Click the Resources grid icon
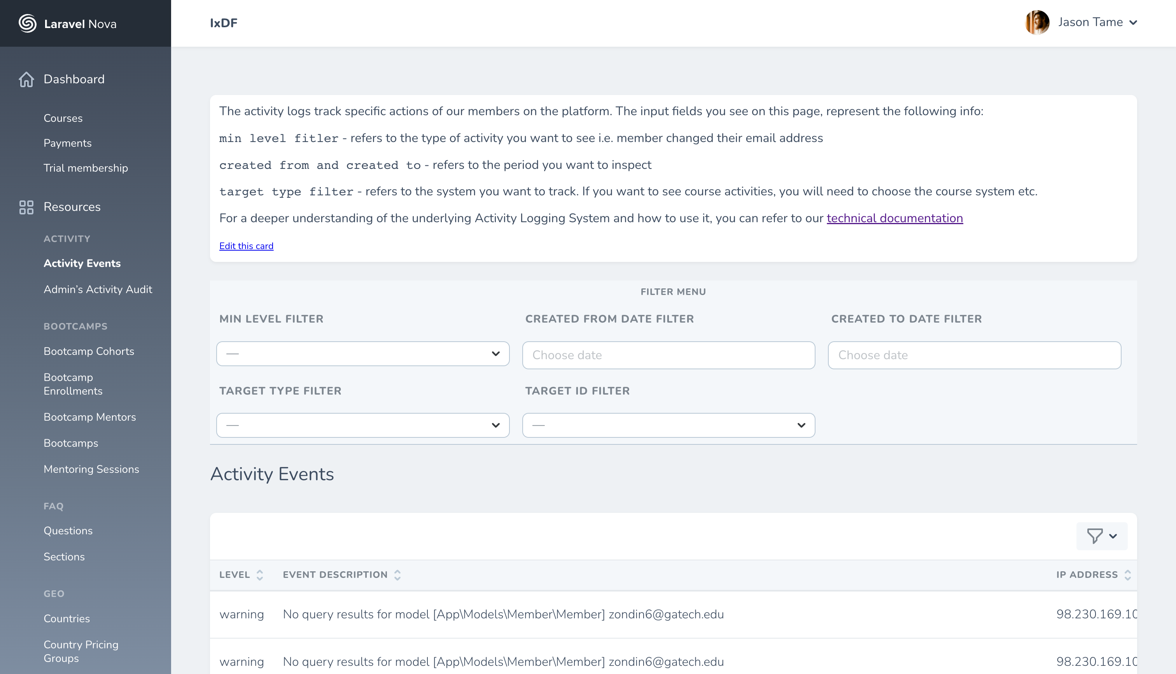The image size is (1176, 674). pyautogui.click(x=26, y=207)
